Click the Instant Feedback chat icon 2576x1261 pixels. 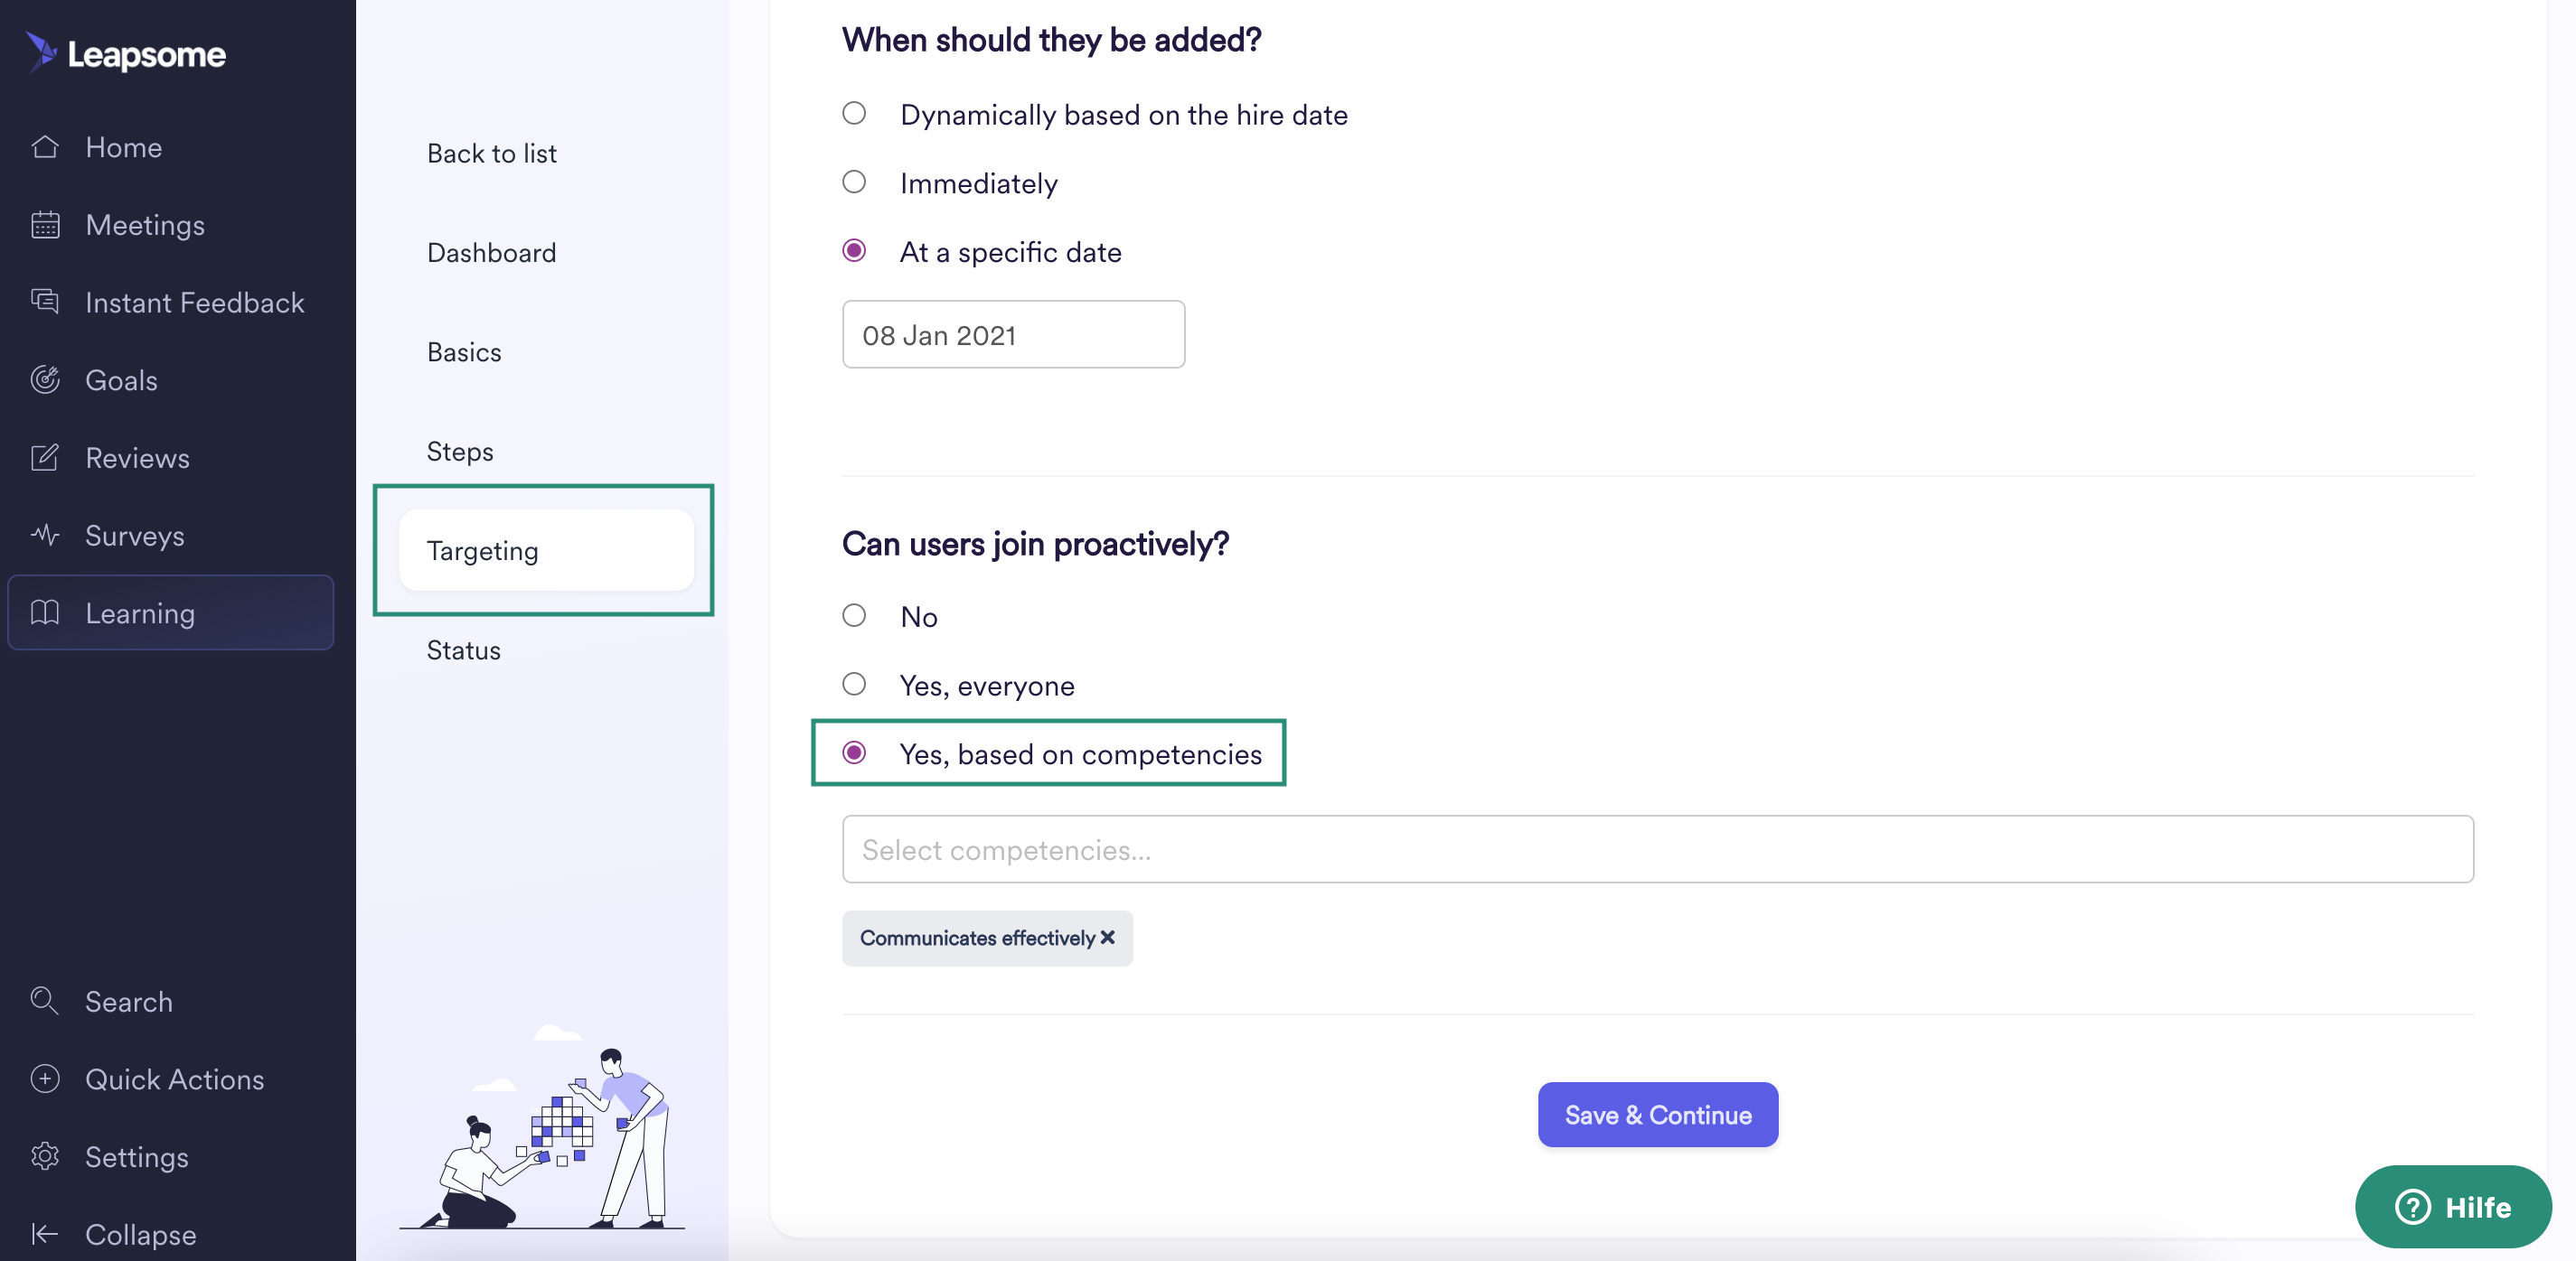tap(45, 302)
